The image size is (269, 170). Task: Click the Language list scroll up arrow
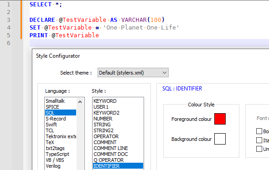[x=80, y=102]
